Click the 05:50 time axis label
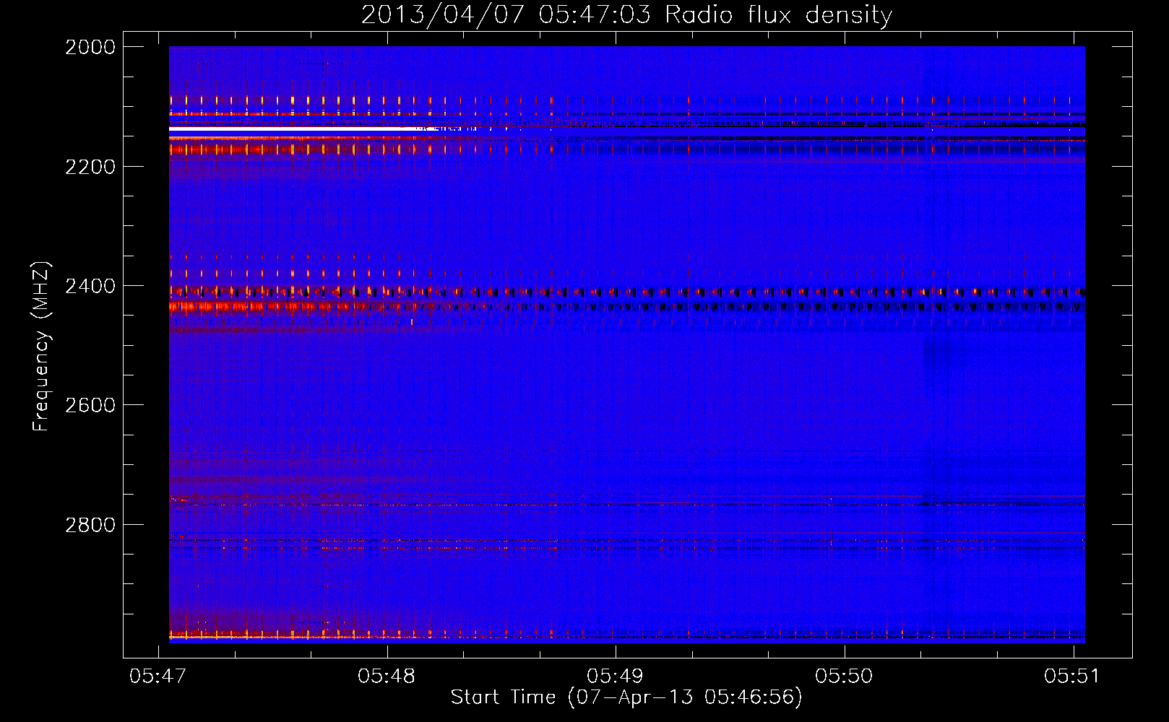 tap(844, 676)
